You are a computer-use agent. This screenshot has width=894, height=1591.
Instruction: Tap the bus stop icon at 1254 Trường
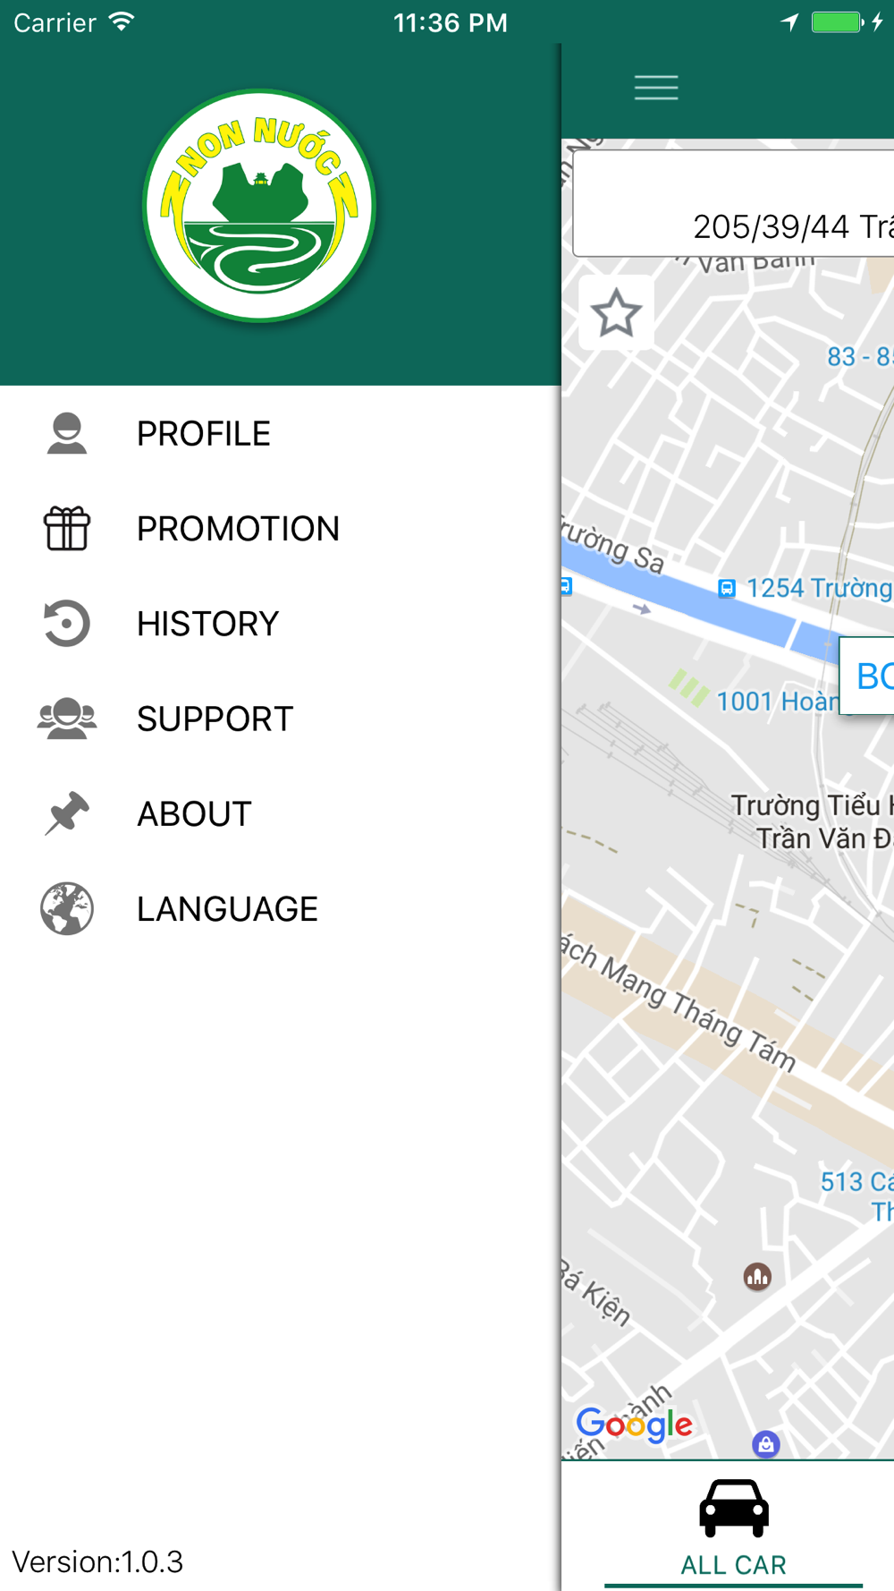tap(727, 588)
